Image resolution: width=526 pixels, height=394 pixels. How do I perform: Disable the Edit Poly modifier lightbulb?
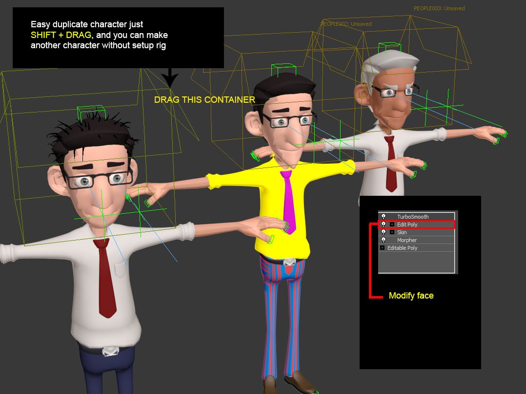[x=384, y=225]
